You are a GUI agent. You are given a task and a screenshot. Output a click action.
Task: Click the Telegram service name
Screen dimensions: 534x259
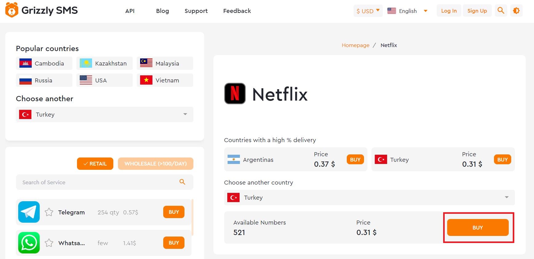(x=71, y=212)
